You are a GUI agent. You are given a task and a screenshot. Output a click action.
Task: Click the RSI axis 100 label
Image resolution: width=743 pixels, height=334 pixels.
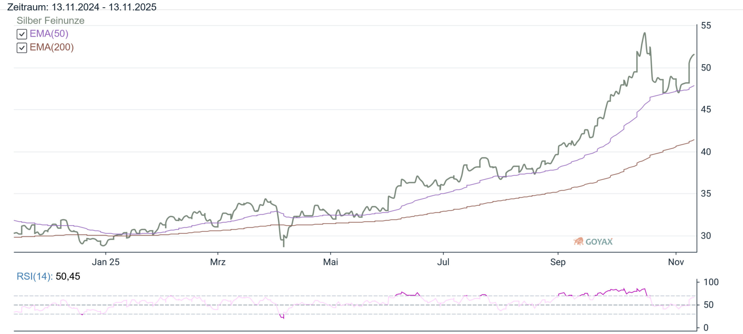tap(711, 282)
